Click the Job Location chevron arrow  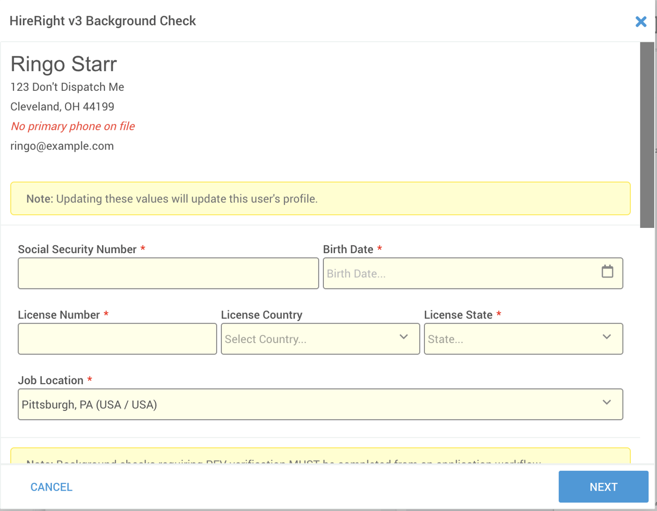point(606,403)
